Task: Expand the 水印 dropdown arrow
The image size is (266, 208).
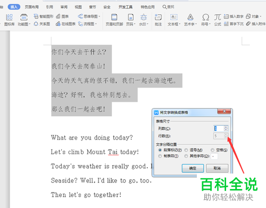Action: [x=147, y=24]
